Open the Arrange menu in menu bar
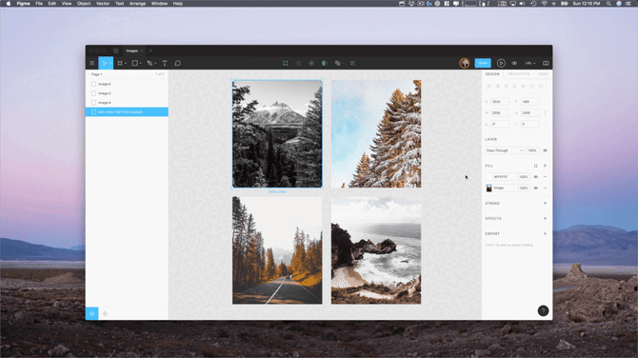Image resolution: width=638 pixels, height=358 pixels. [x=137, y=3]
